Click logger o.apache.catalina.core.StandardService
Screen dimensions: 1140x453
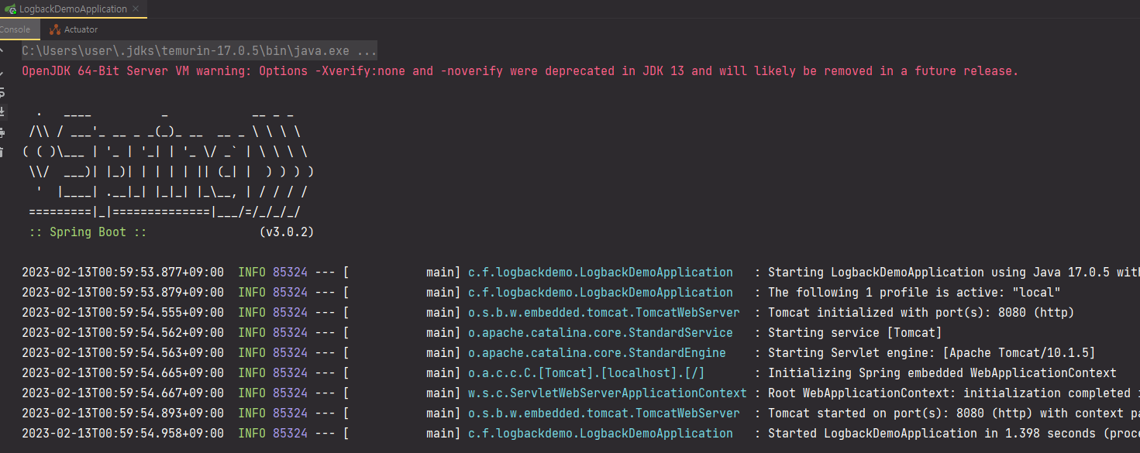601,333
